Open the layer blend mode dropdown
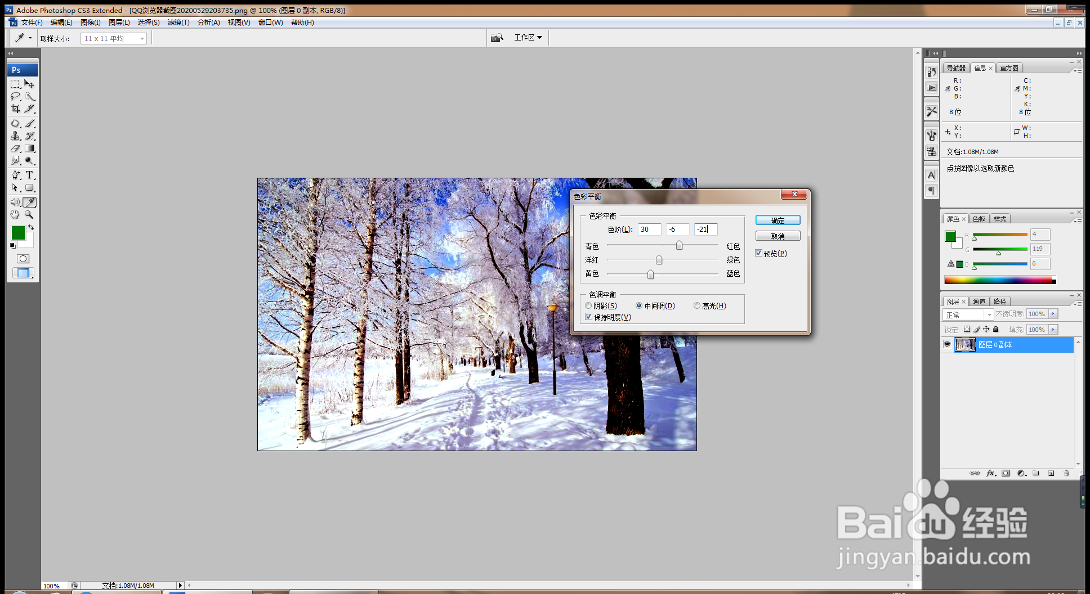The height and width of the screenshot is (594, 1090). 968,314
